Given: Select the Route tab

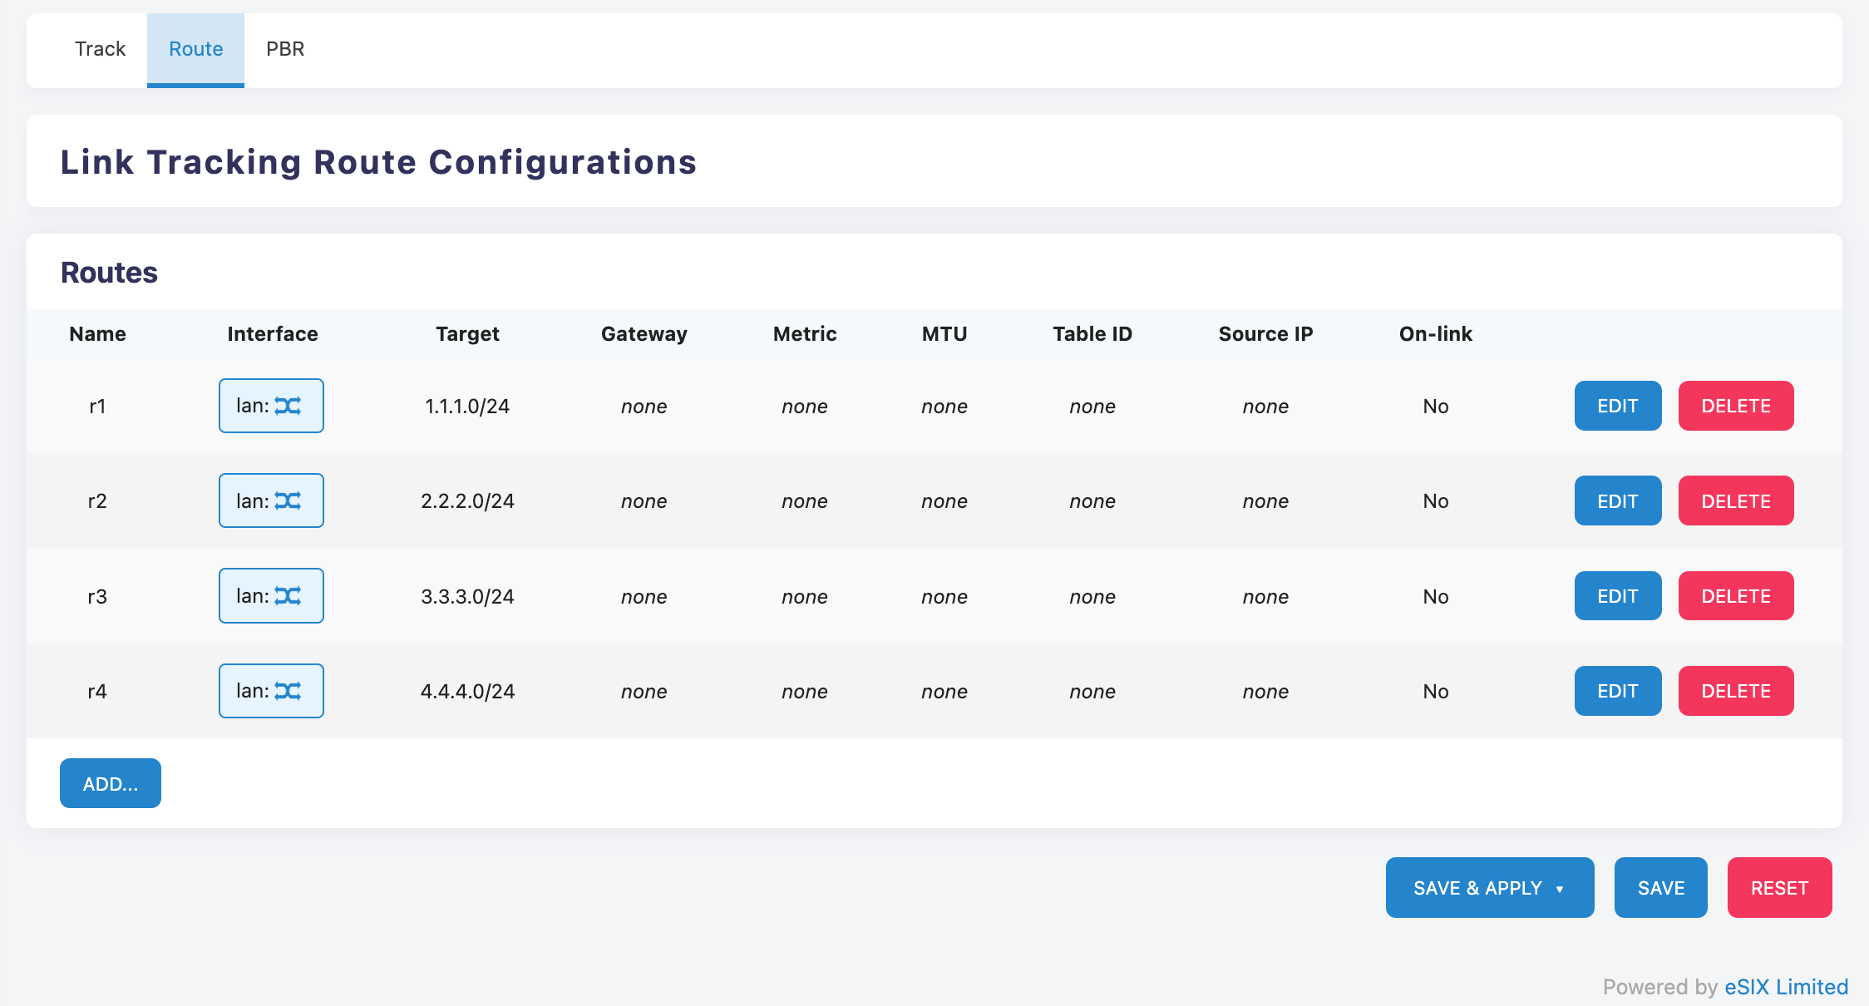Looking at the screenshot, I should coord(195,49).
